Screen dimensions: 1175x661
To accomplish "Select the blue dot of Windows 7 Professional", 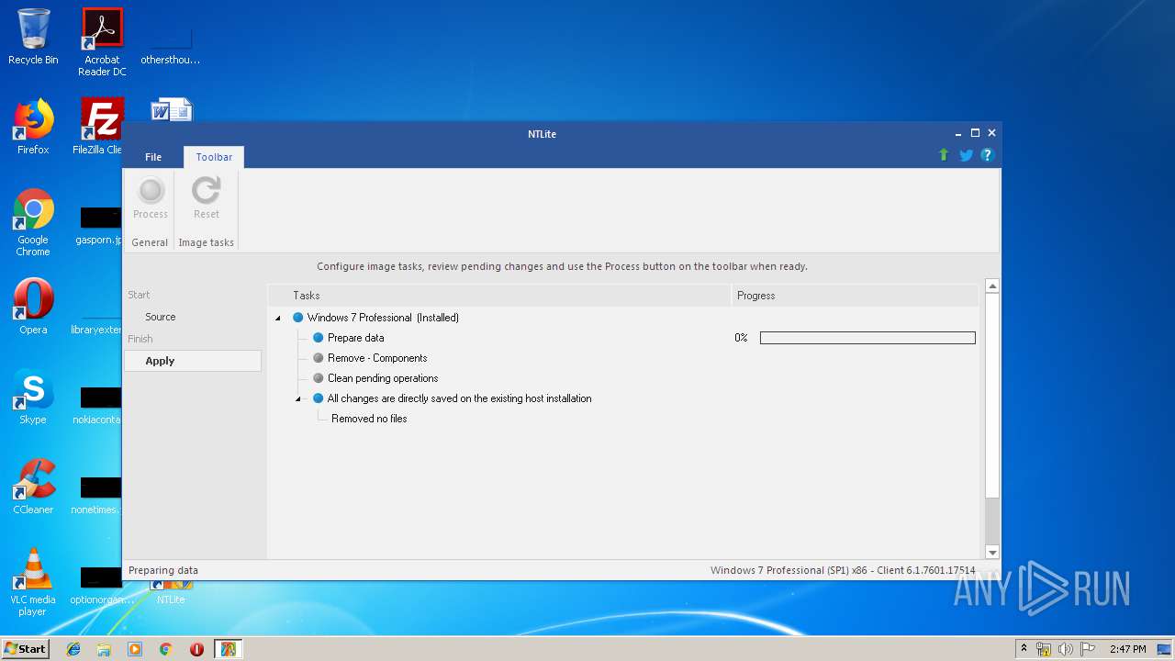I will (297, 318).
